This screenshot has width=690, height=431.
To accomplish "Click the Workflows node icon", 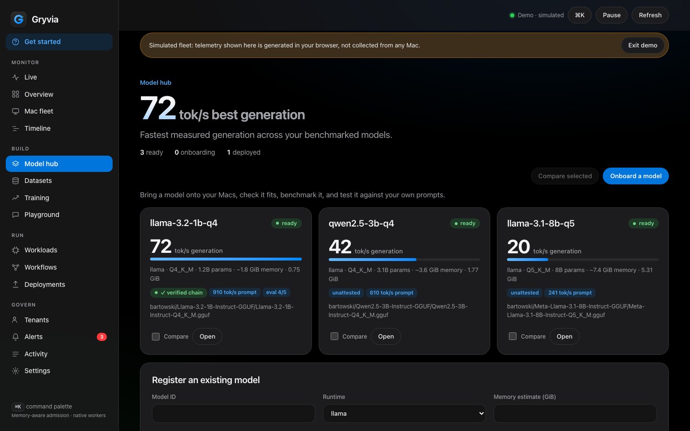I will point(16,267).
